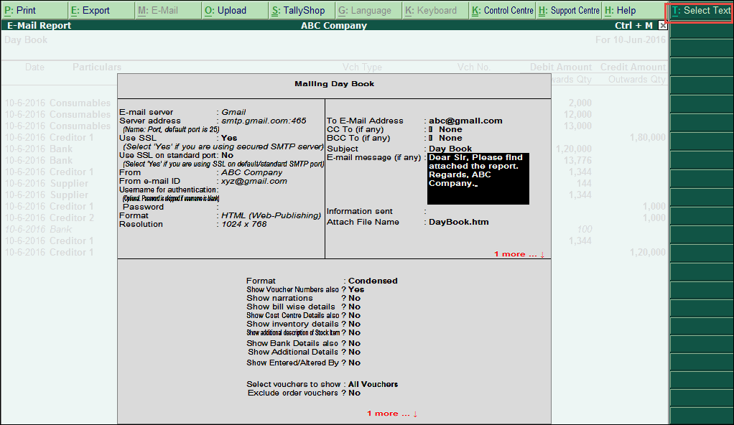Close the E-Mail Report window
The width and height of the screenshot is (734, 425).
point(662,26)
